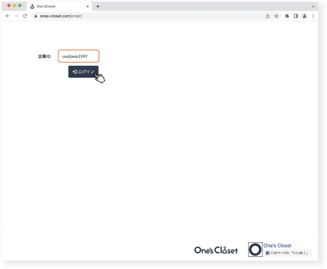Focus the 企業ID input field
327x269 pixels.
point(78,56)
